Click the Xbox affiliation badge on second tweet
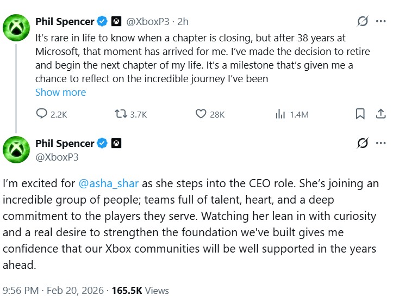Screen dimensions: 393x301 (x=116, y=144)
